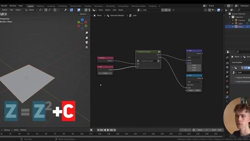Expand the Output Attributes panel
Screen dimensions: 250x141
pos(242,78)
